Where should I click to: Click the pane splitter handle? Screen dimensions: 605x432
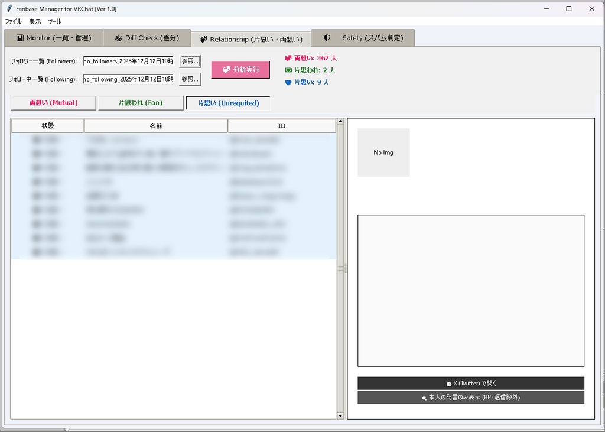[x=345, y=268]
